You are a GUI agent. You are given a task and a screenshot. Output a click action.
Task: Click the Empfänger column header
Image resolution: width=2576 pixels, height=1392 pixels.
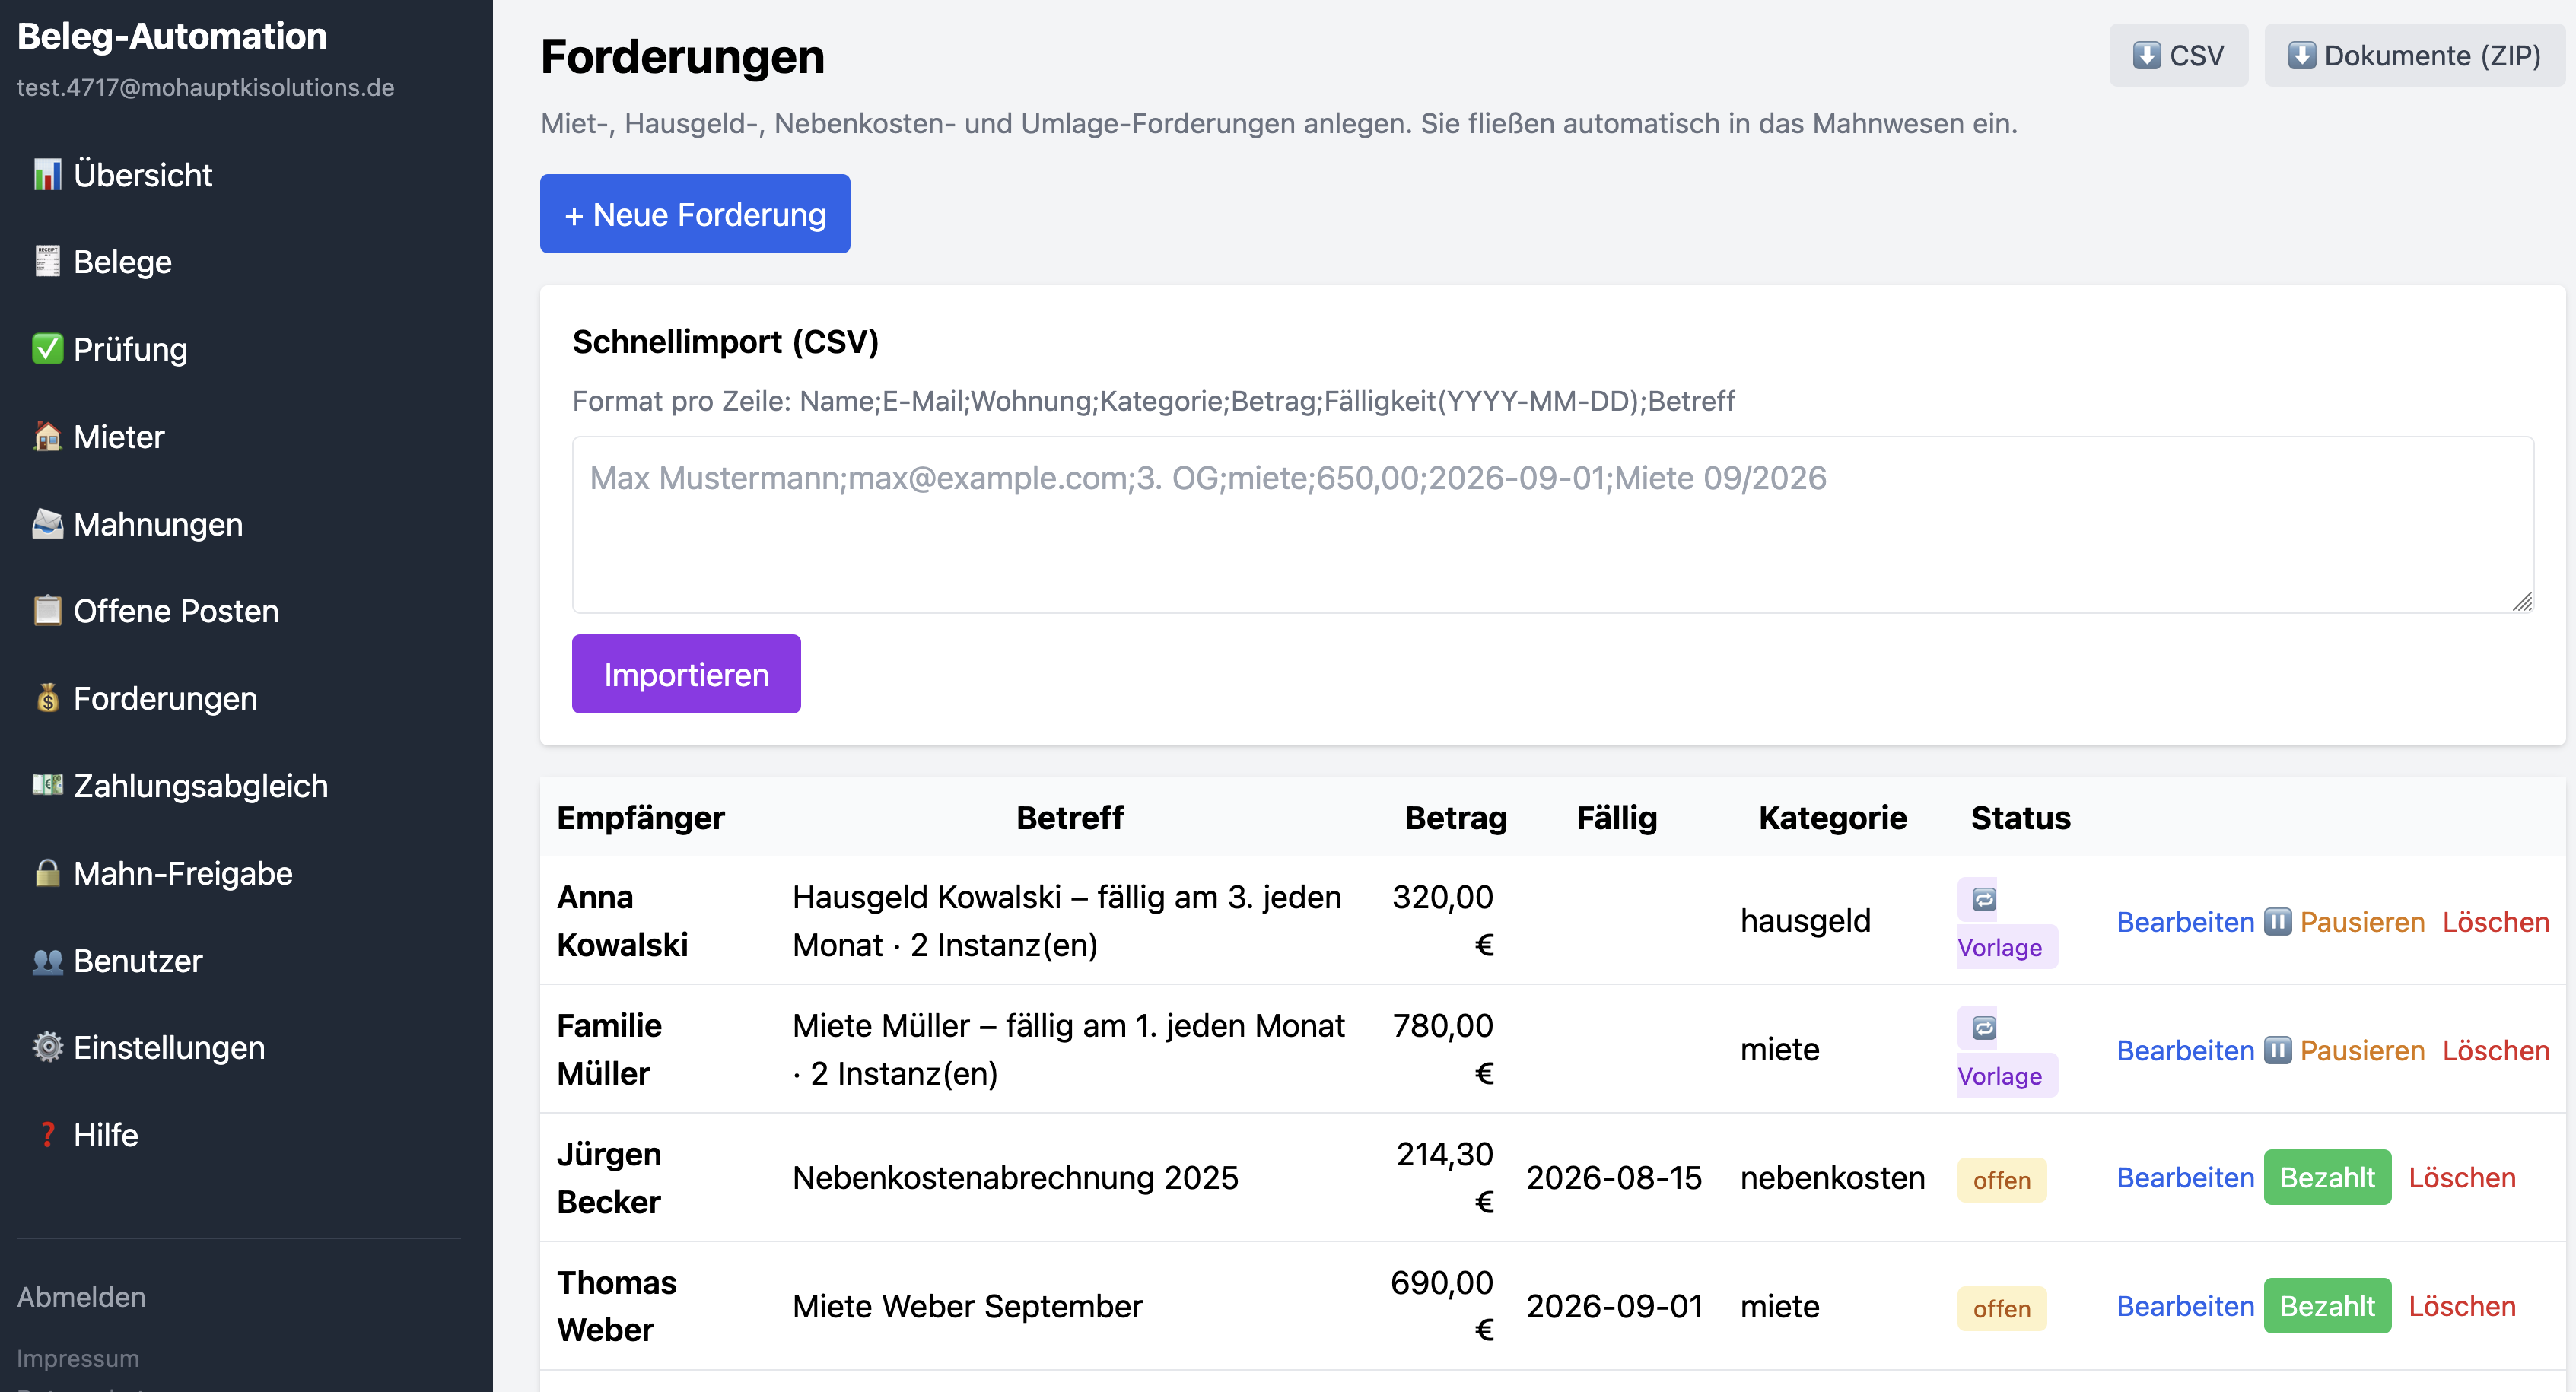[640, 817]
